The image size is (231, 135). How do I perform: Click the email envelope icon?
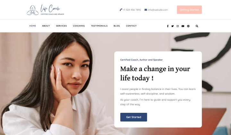pyautogui.click(x=146, y=10)
